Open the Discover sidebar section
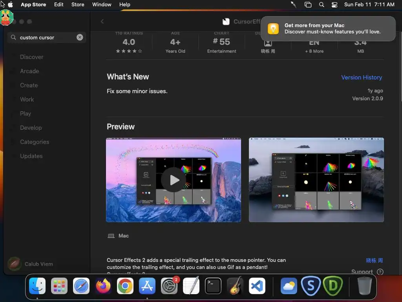Screen dimensions: 402x302 [x=31, y=57]
